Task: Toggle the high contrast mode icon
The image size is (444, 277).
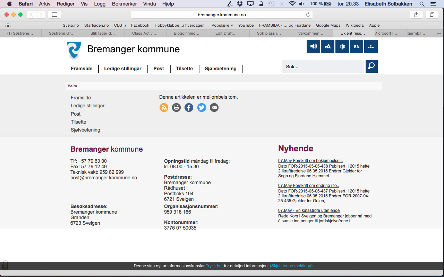Action: pos(342,46)
